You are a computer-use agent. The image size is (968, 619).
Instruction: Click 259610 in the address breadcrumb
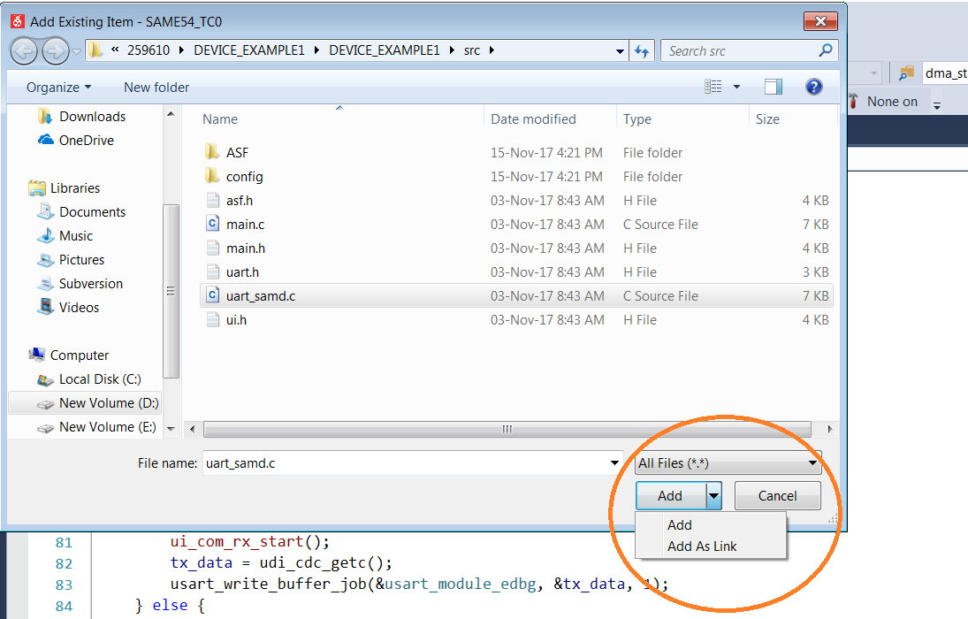click(149, 50)
